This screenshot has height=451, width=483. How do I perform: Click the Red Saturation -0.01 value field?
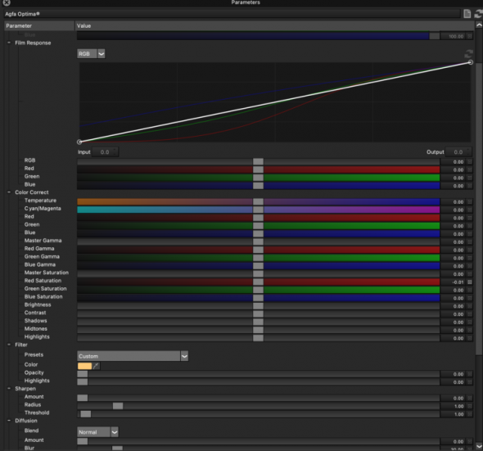[454, 282]
